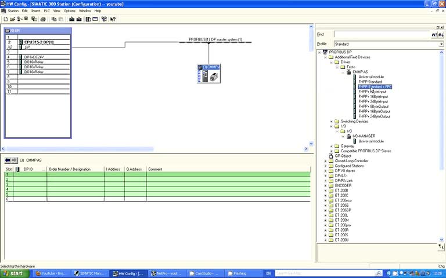The width and height of the screenshot is (446, 278).
Task: Click the Configure Network toolbar icon
Action: click(104, 19)
